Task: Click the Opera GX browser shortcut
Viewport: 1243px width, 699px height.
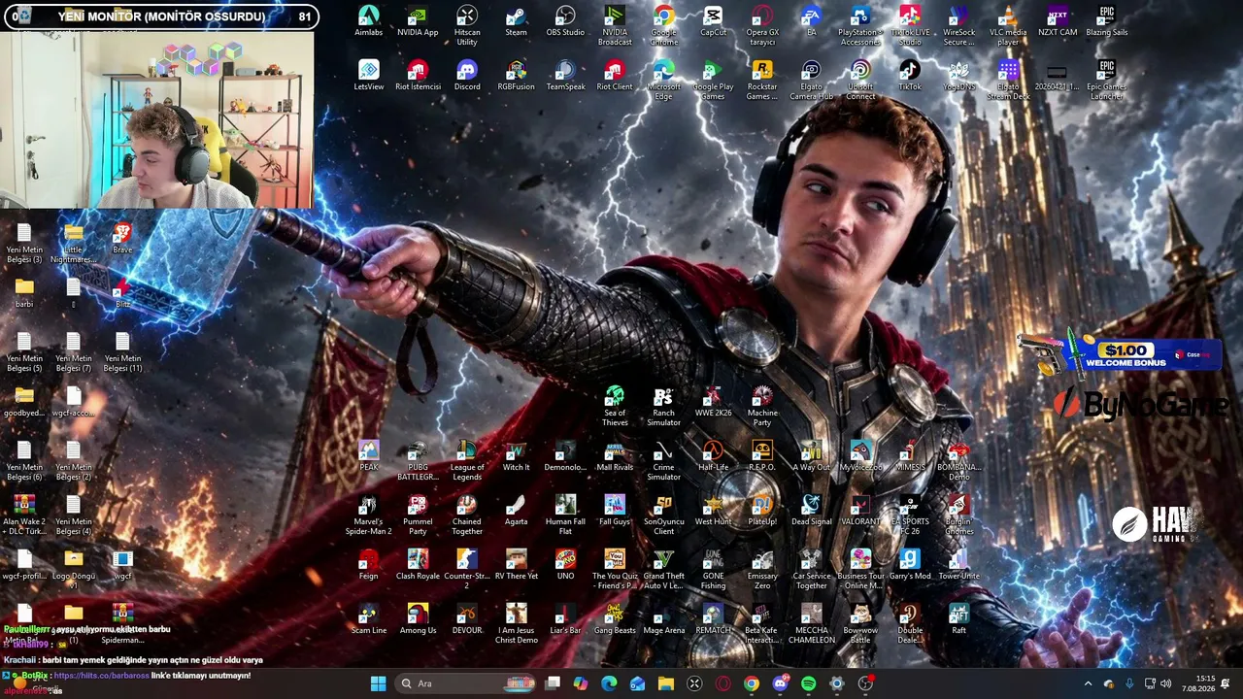Action: point(762,26)
